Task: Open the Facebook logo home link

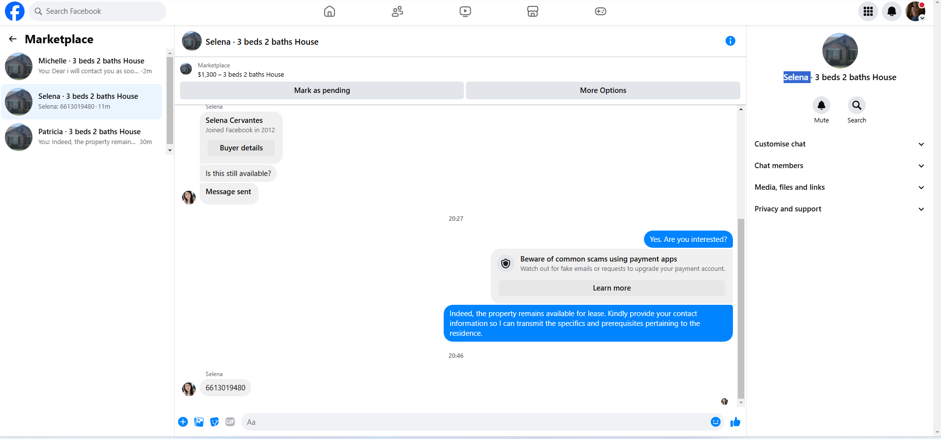Action: [15, 11]
